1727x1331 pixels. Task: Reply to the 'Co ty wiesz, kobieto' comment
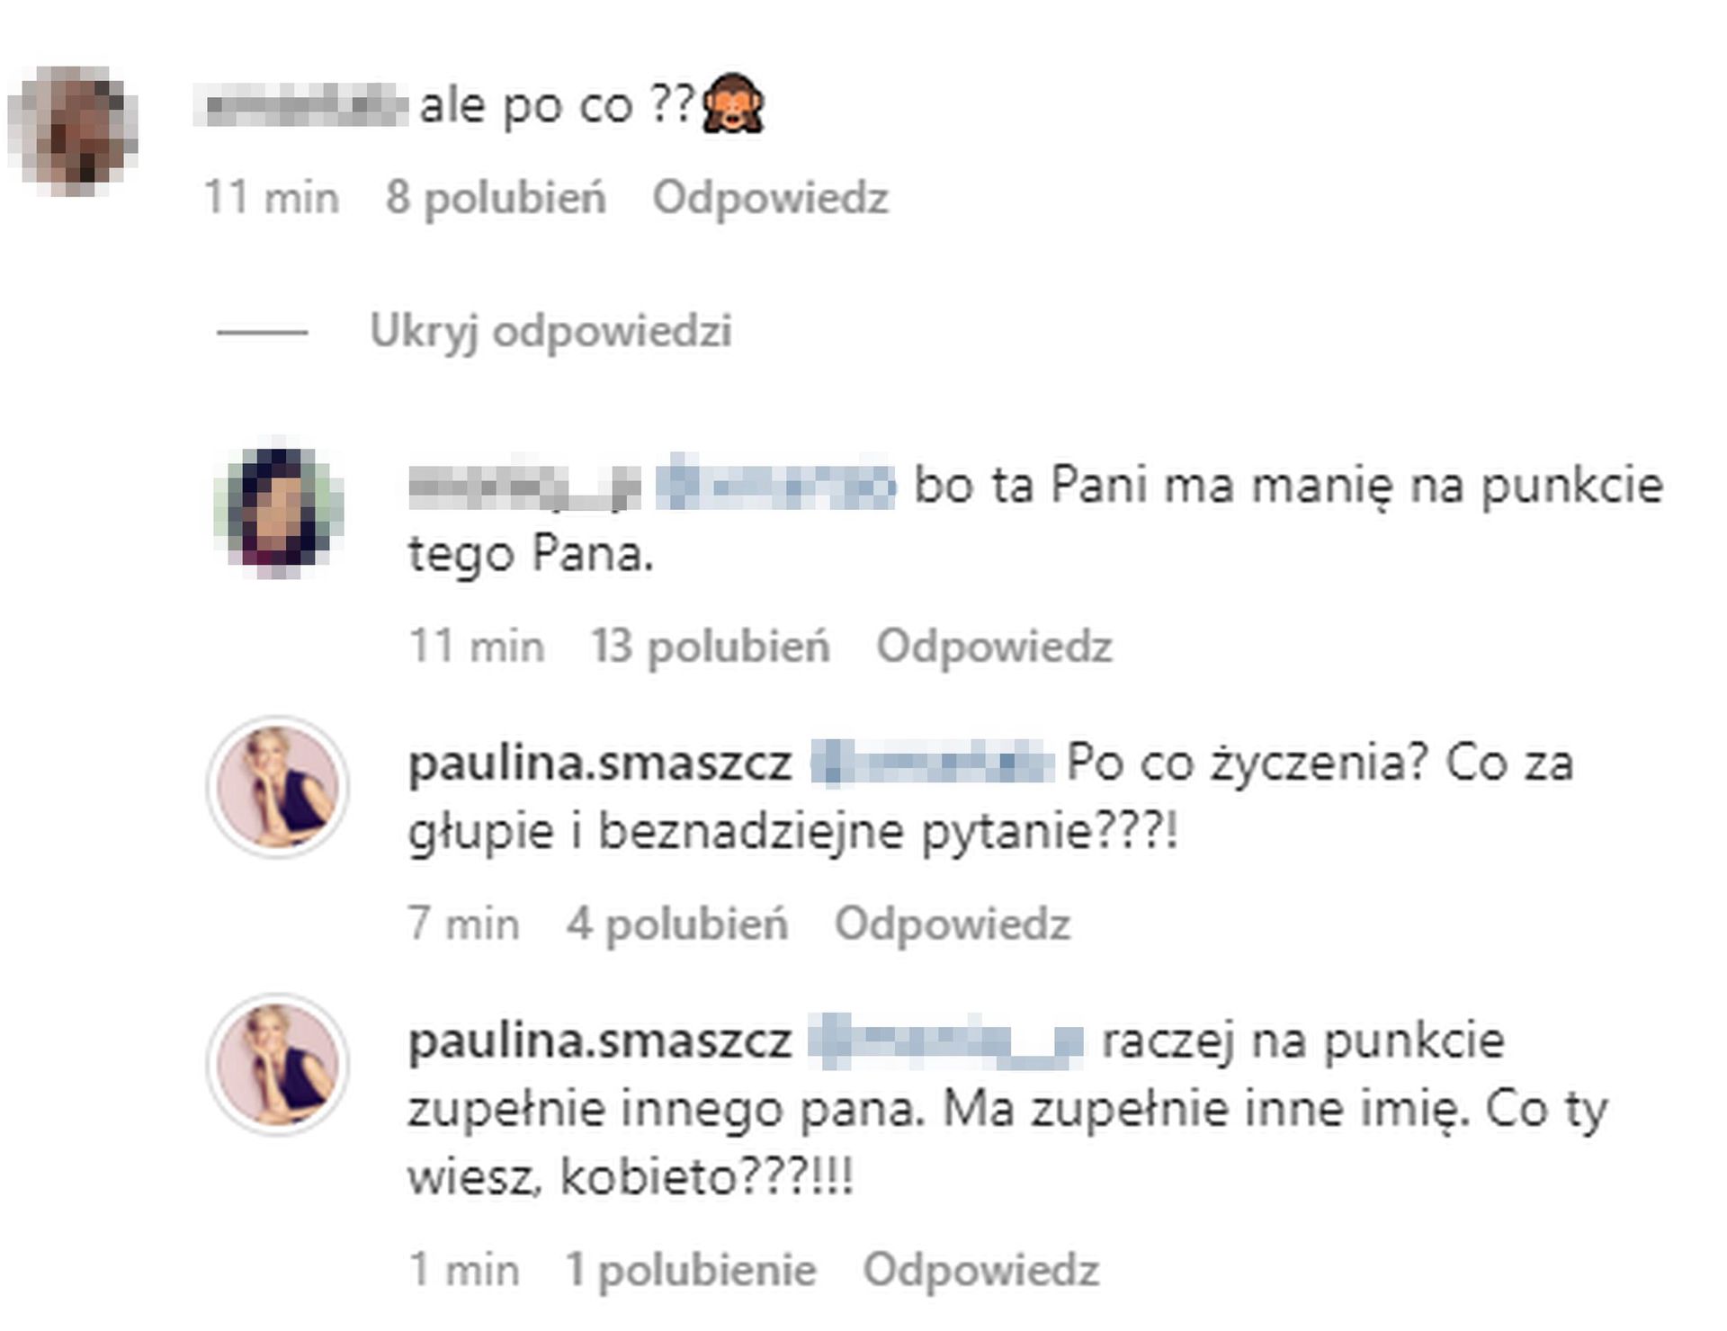[x=981, y=1270]
